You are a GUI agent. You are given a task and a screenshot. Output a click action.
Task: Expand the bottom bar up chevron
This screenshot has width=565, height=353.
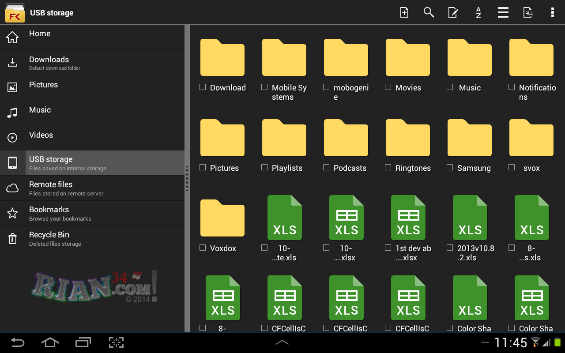tap(282, 342)
